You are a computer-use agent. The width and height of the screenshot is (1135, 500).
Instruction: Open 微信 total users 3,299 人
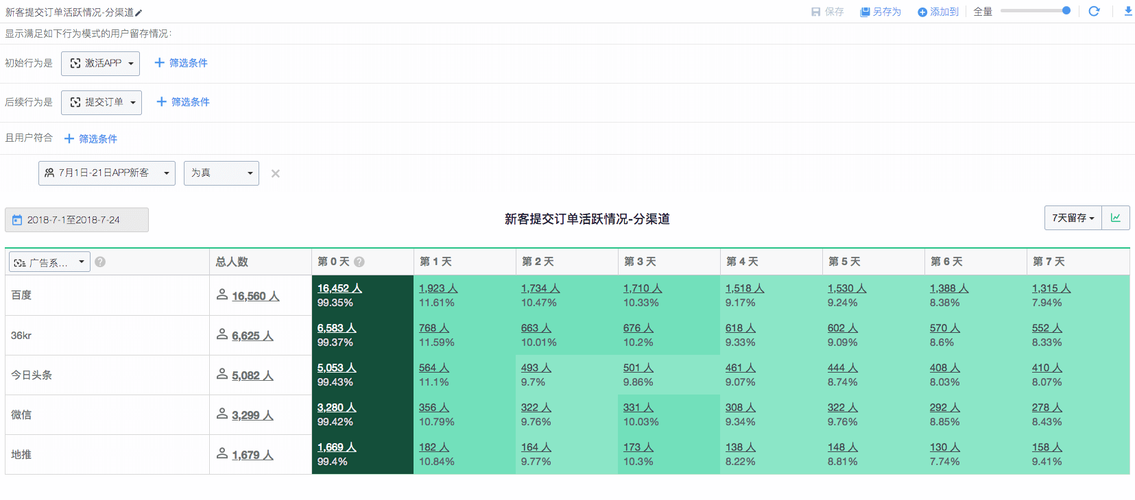252,415
